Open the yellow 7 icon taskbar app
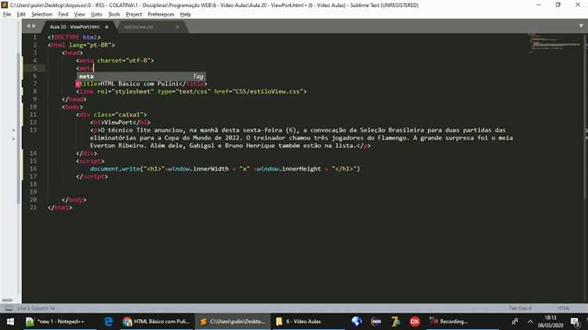588x330 pixels. tap(395, 321)
